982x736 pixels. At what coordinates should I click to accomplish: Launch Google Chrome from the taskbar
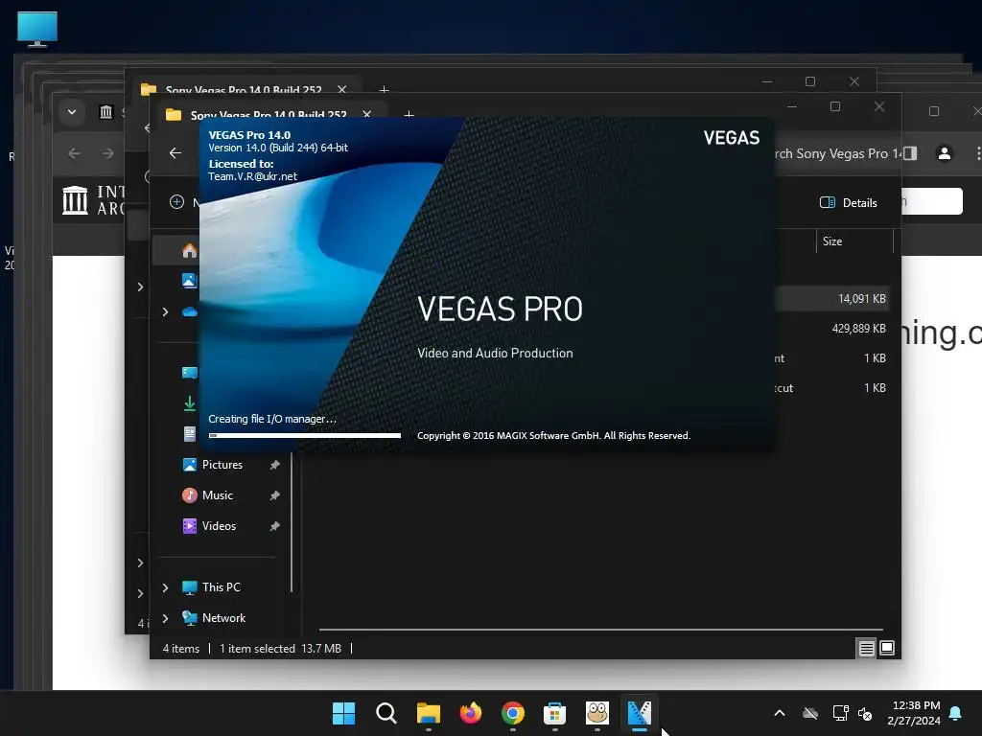tap(513, 713)
